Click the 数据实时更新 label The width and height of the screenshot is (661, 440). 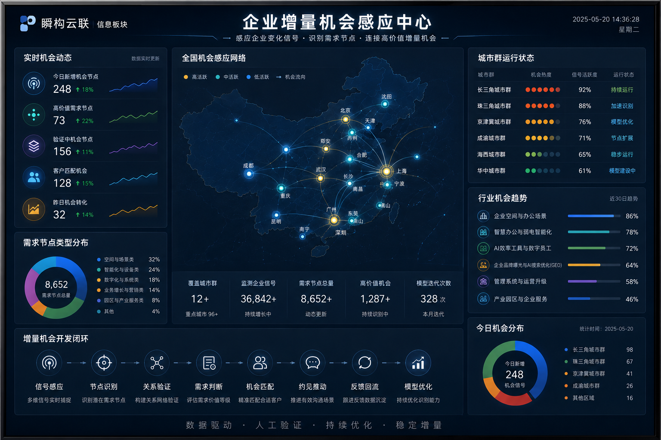[145, 58]
